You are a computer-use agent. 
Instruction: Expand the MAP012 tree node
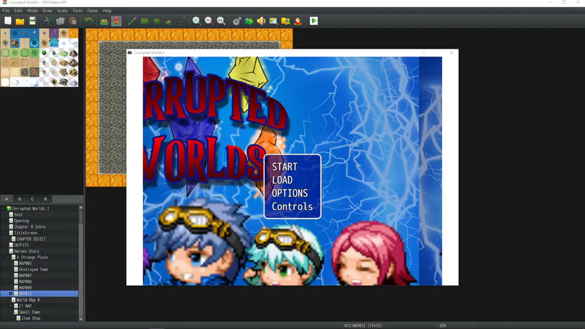tap(11, 294)
